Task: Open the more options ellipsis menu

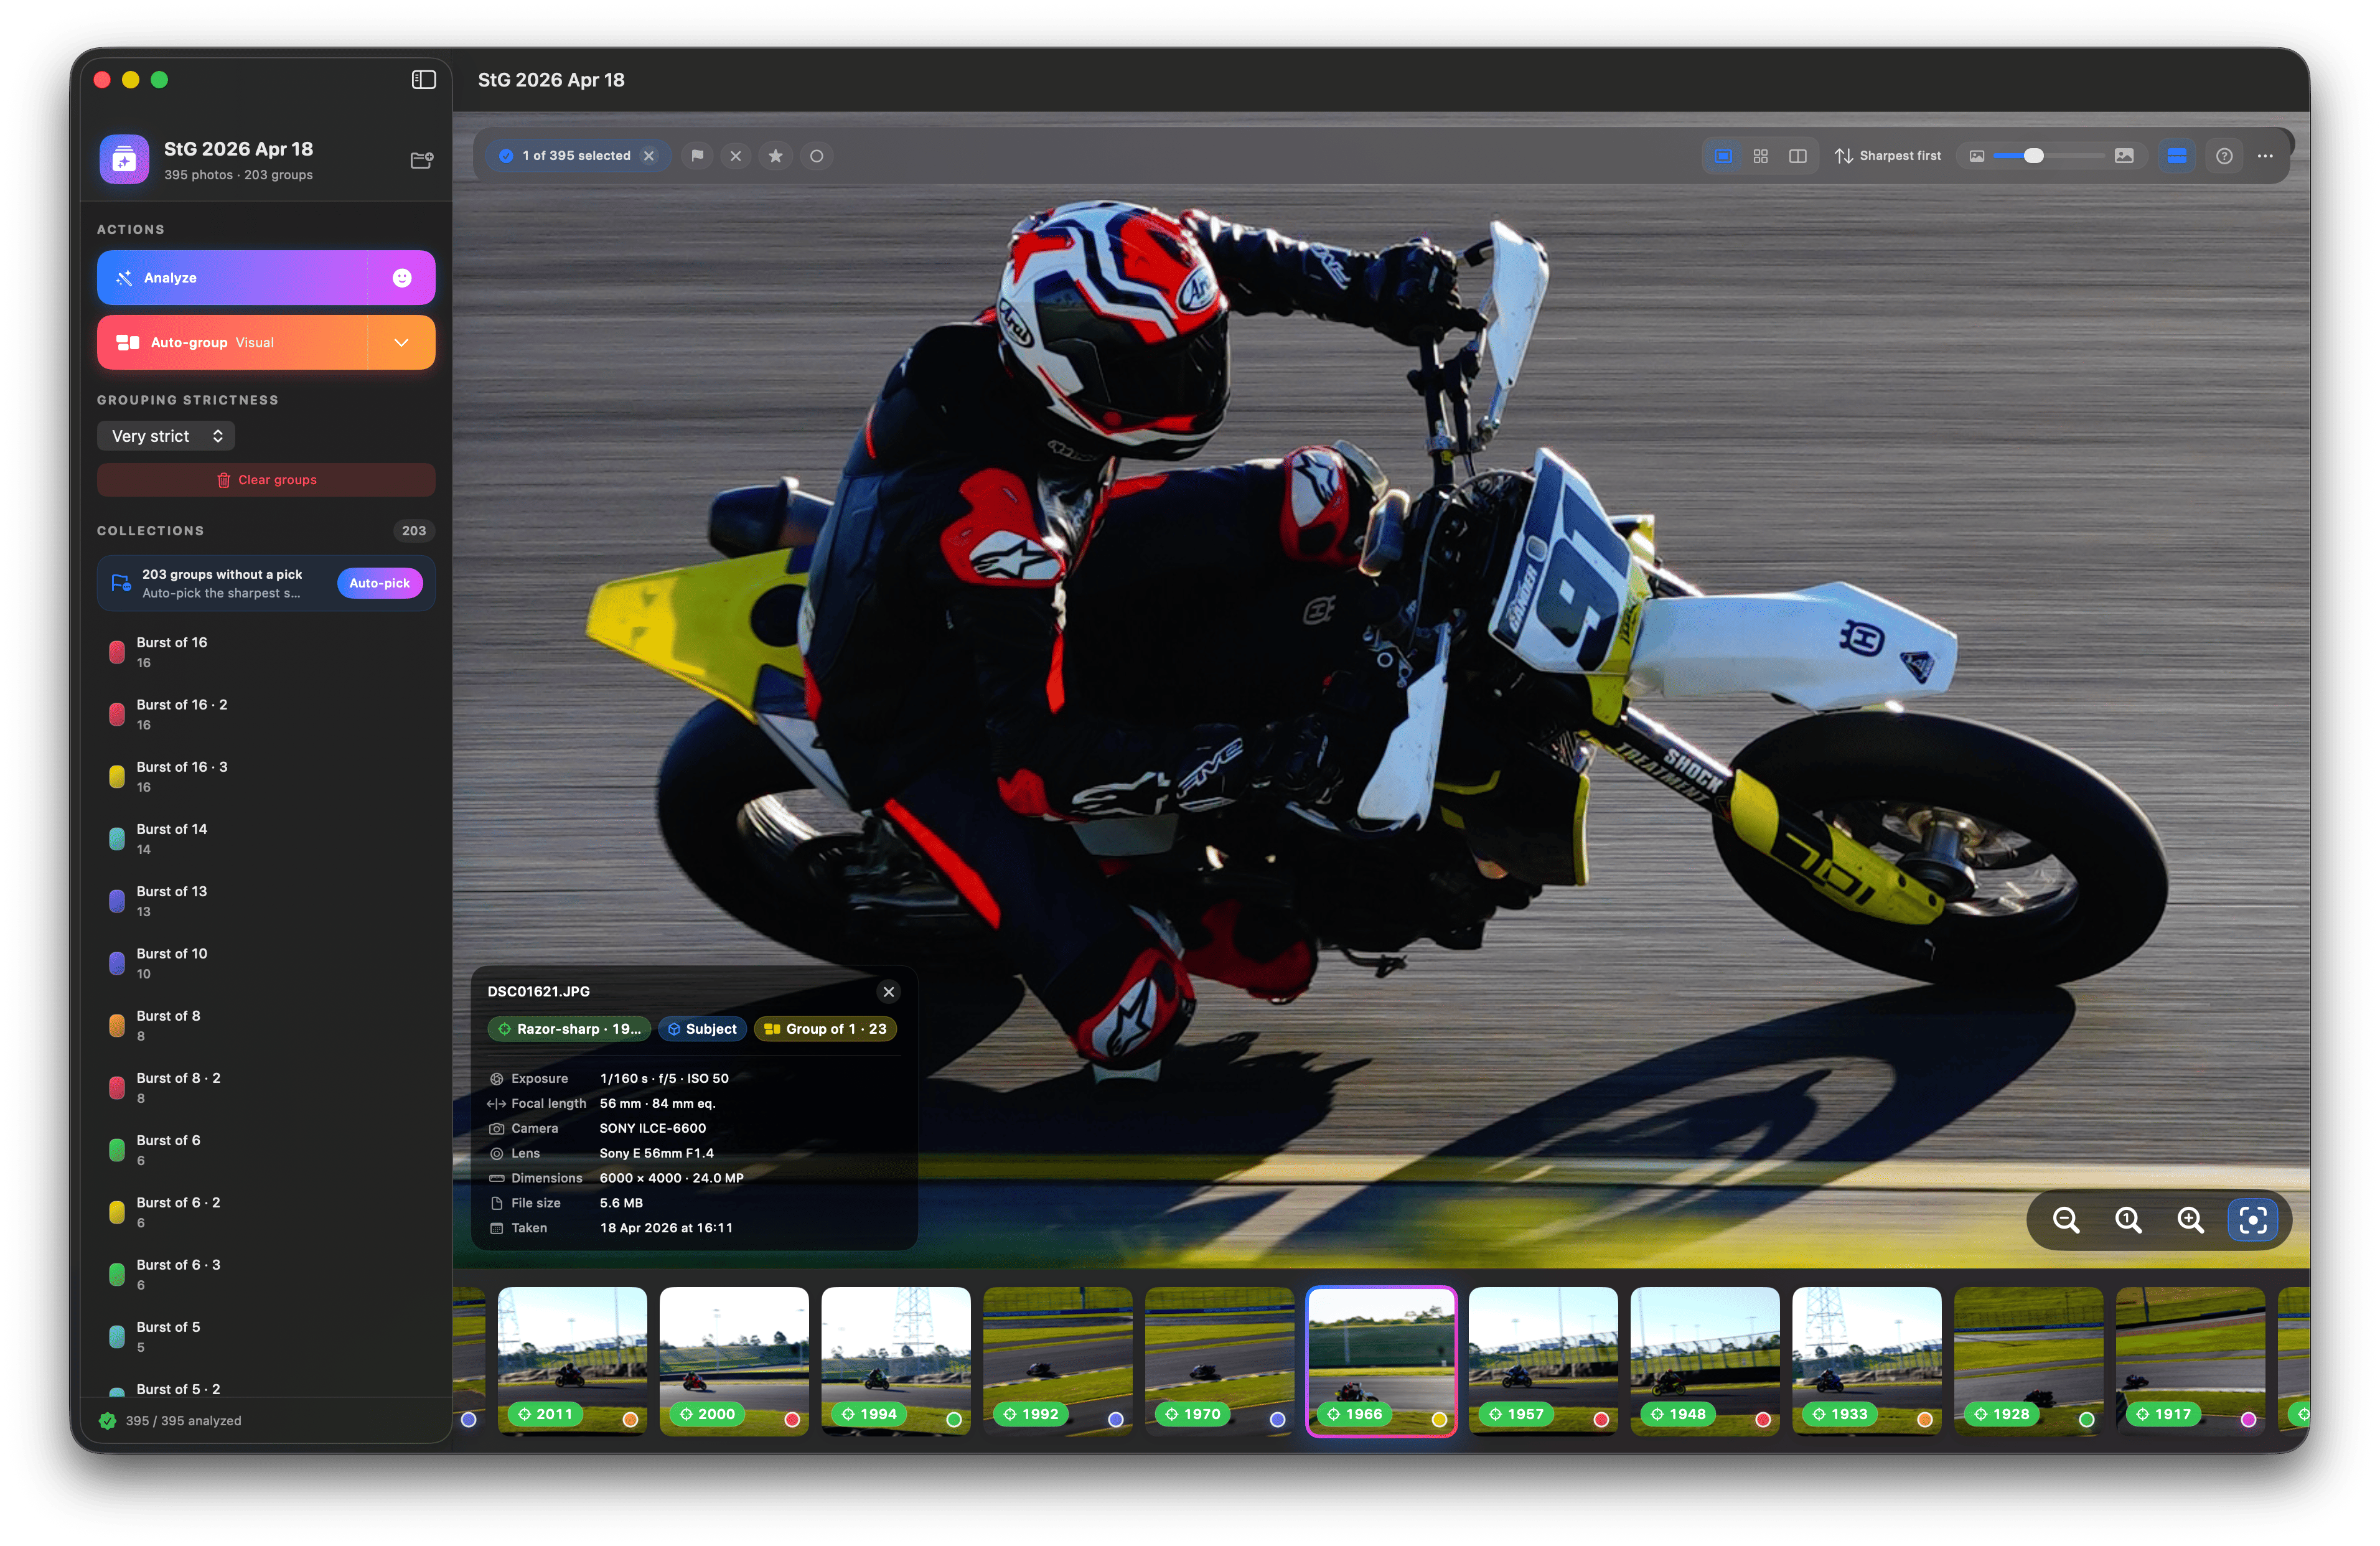Action: point(2266,156)
